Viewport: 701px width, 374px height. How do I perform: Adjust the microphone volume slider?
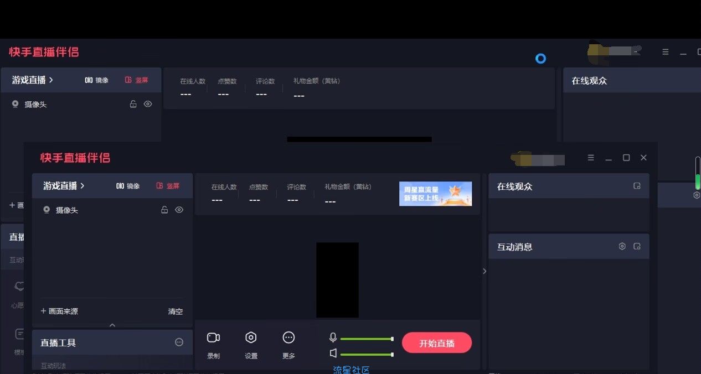tap(367, 339)
